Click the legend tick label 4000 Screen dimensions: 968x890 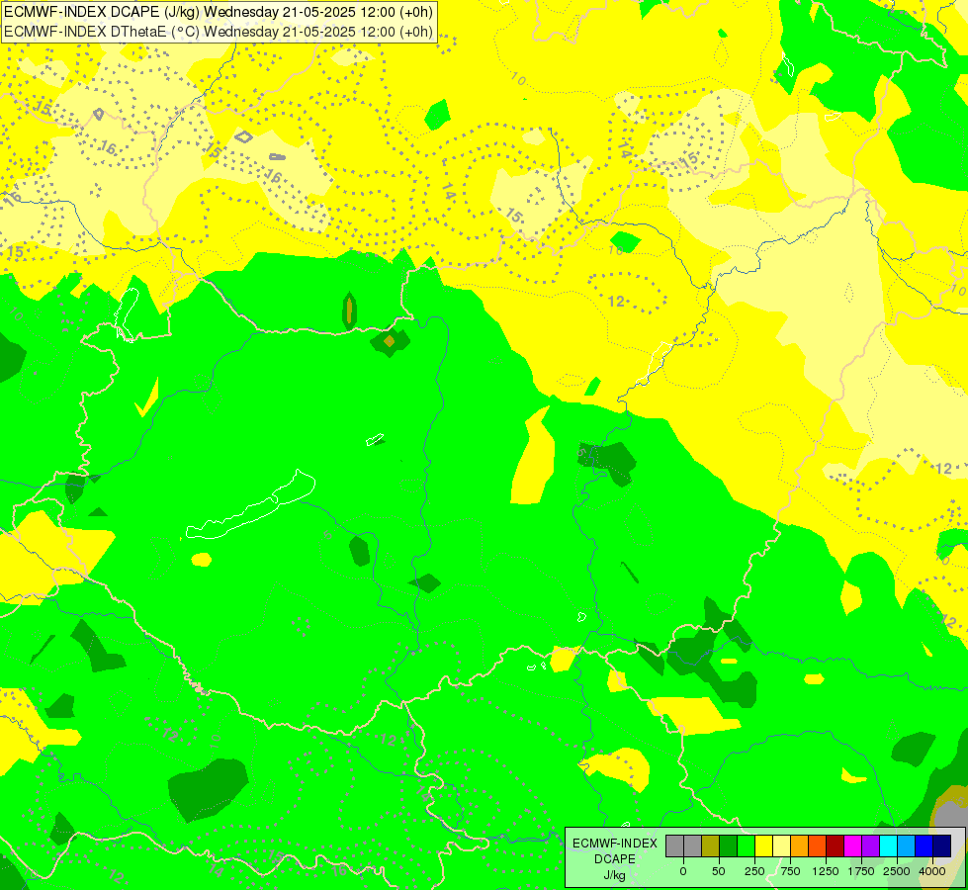[x=932, y=871]
